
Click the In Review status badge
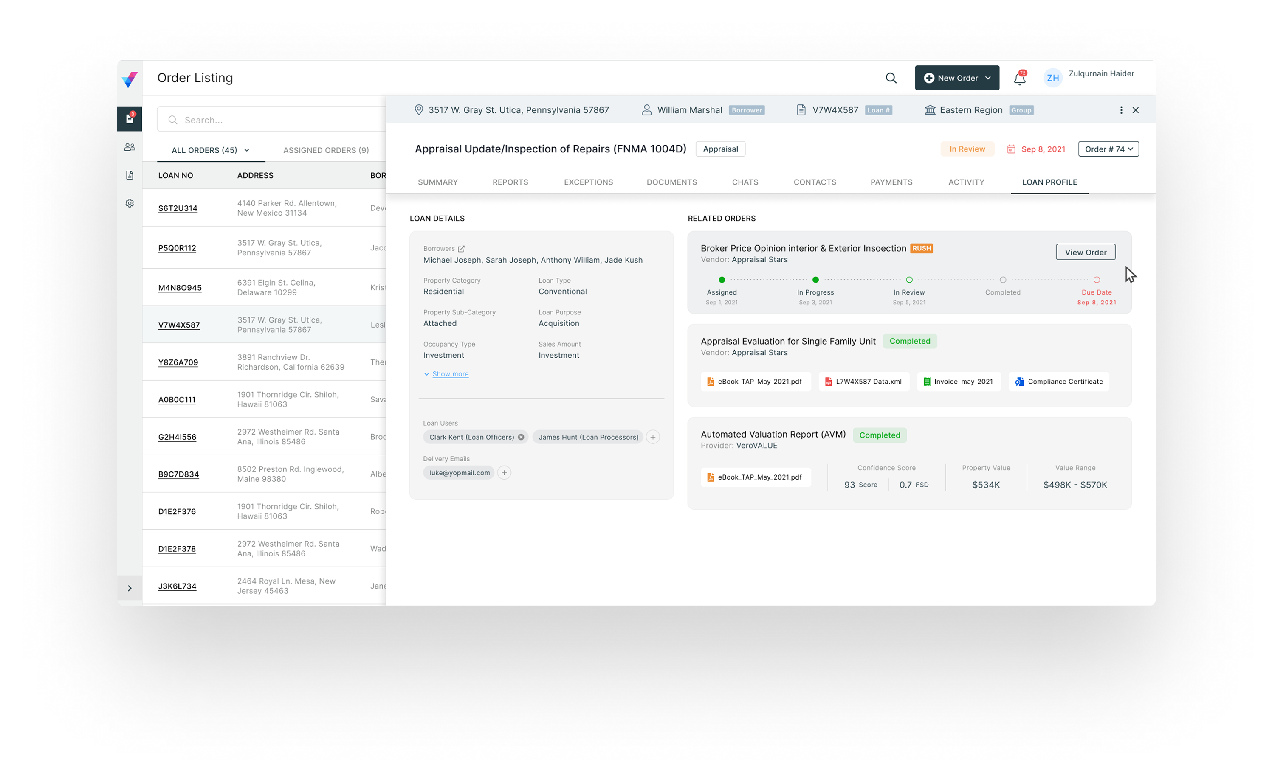pos(967,149)
